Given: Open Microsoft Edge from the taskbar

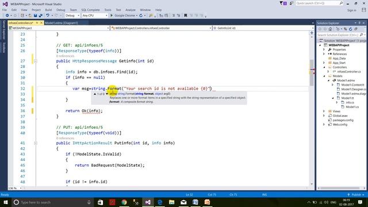Looking at the screenshot, I should click(x=160, y=202).
